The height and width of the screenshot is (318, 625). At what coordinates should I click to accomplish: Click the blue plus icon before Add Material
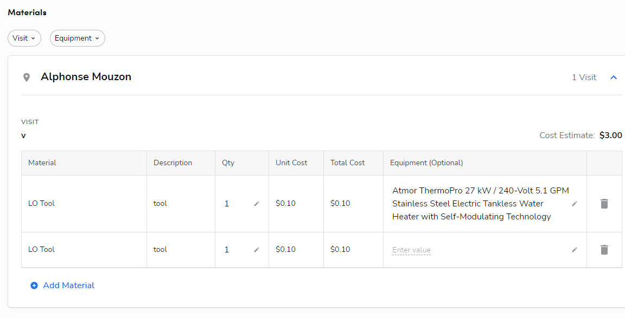[x=34, y=285]
